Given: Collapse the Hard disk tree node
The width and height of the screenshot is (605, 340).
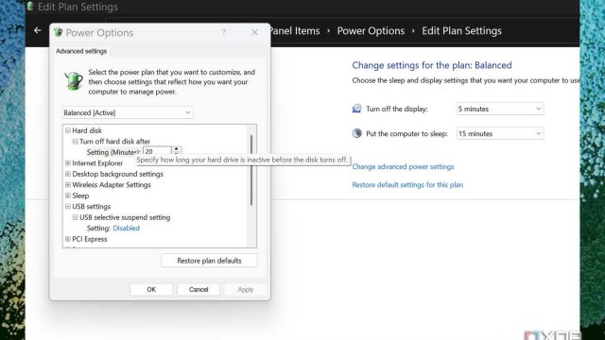Looking at the screenshot, I should (68, 130).
